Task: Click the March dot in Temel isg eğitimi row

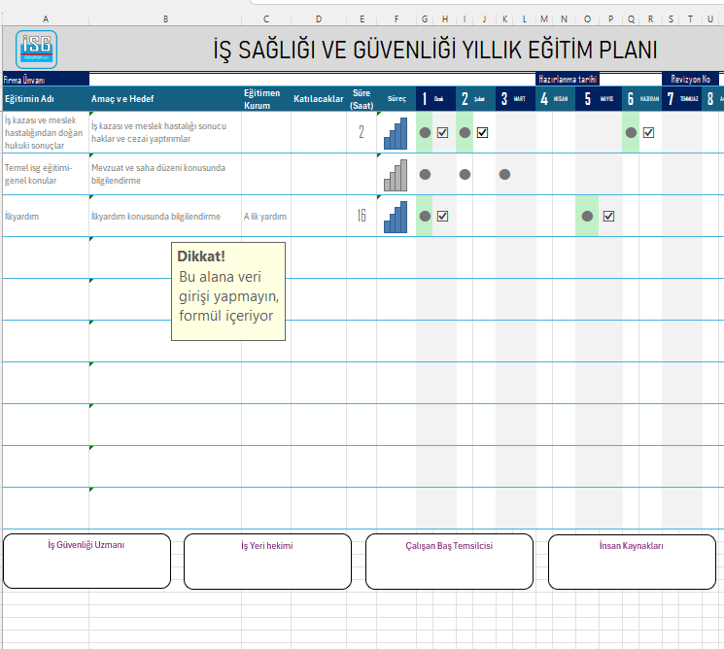Action: 504,175
